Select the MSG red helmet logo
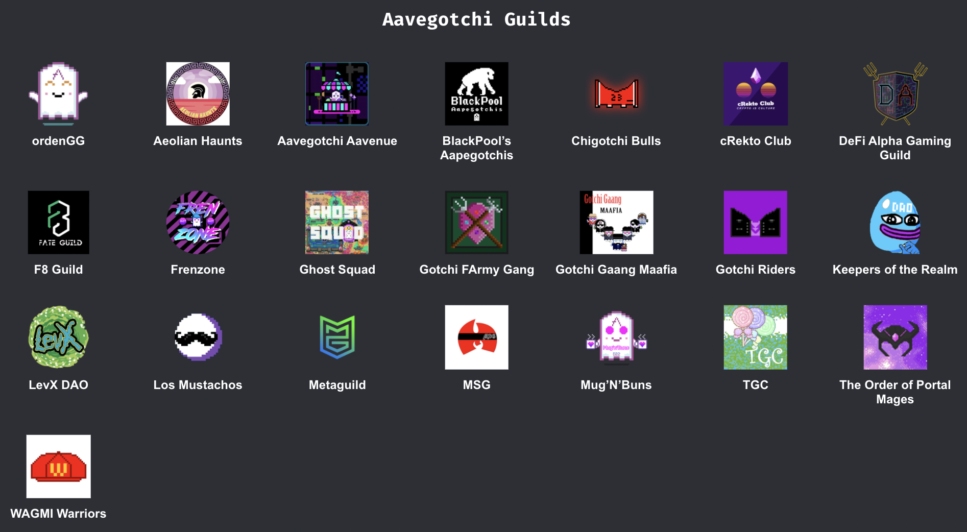Image resolution: width=967 pixels, height=532 pixels. coord(476,337)
